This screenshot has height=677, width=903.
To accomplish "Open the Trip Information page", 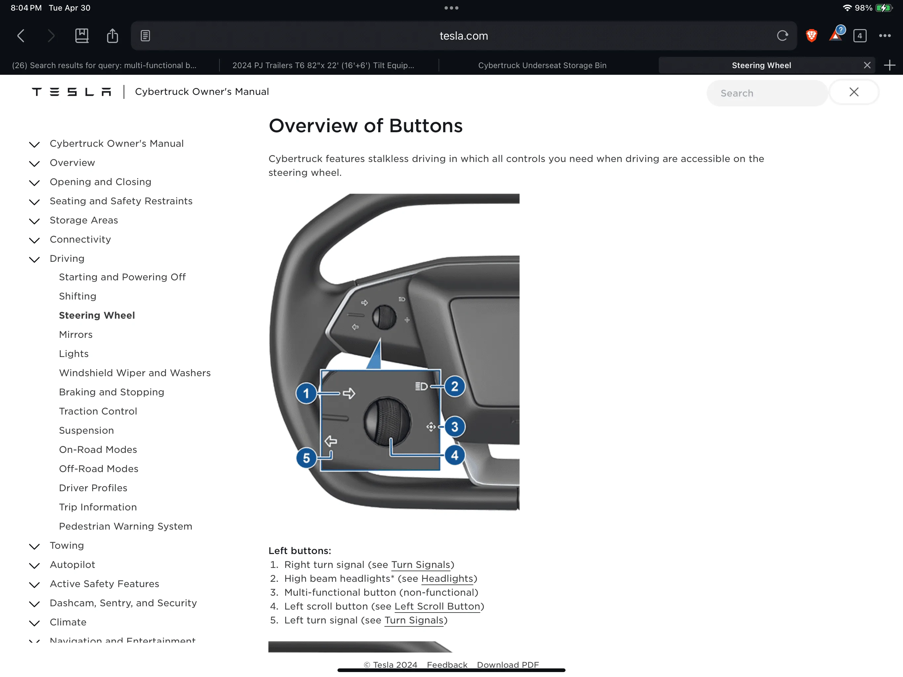I will [x=98, y=507].
